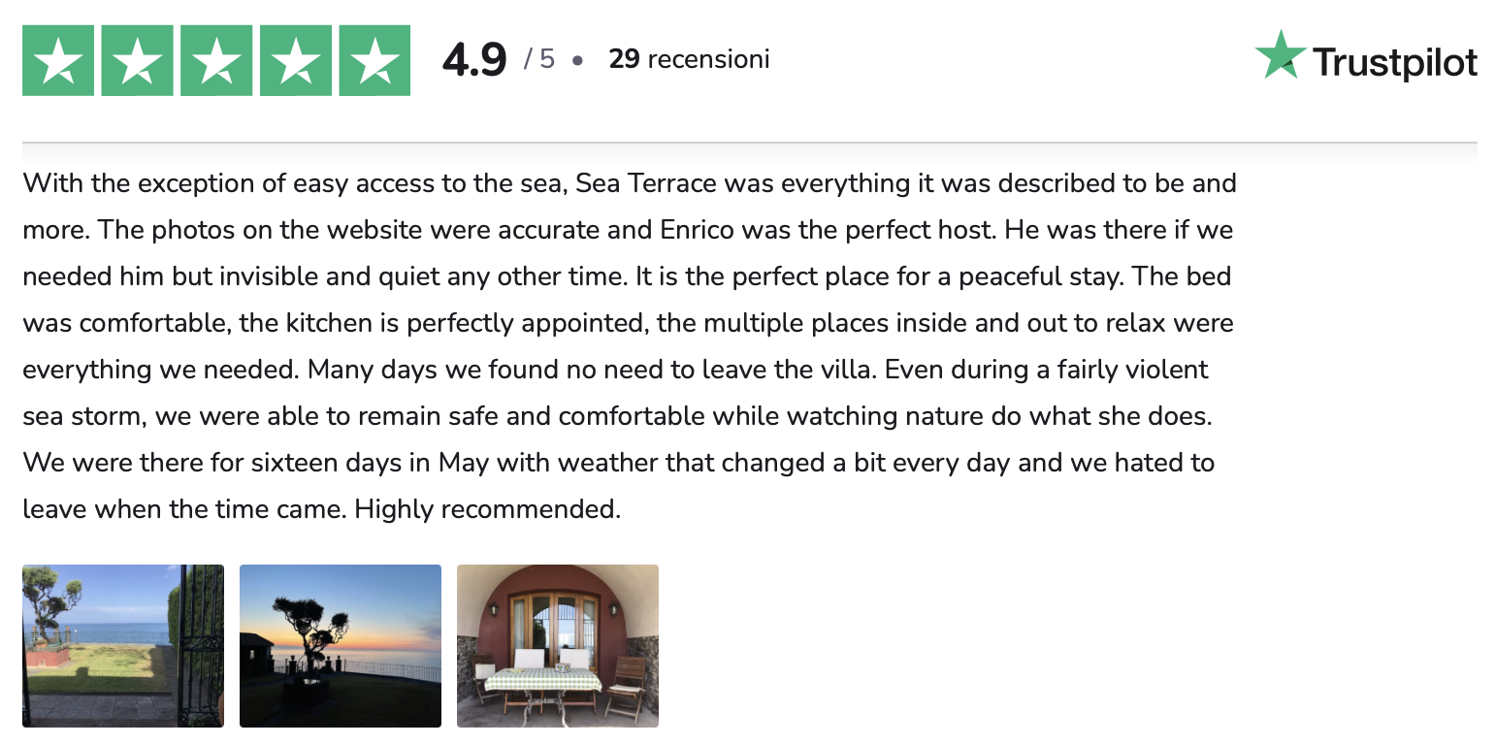1496x745 pixels.
Task: Click the 4.9 rating score
Action: 474,60
